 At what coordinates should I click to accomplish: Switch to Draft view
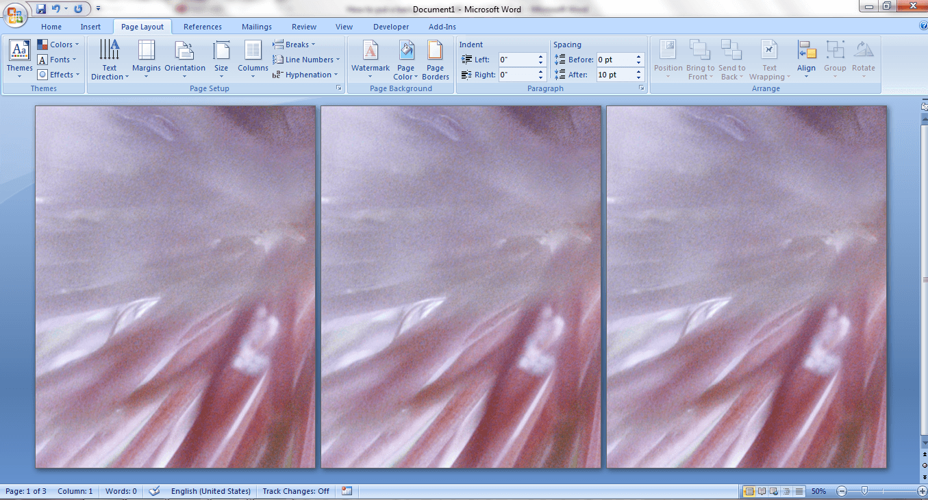click(799, 491)
